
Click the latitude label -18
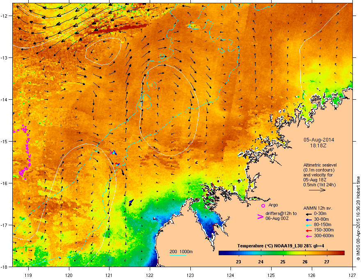click(x=5, y=267)
